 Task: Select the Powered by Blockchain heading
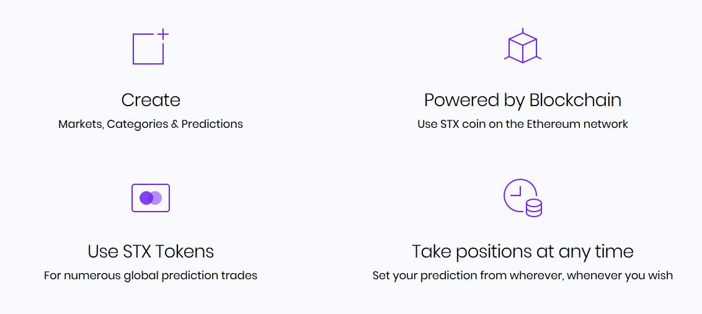523,101
